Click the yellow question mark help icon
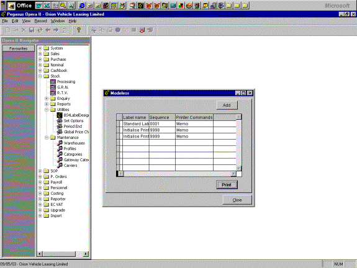357x268 pixels. pyautogui.click(x=79, y=30)
